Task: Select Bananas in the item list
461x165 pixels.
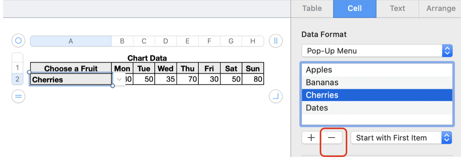Action: pyautogui.click(x=377, y=82)
